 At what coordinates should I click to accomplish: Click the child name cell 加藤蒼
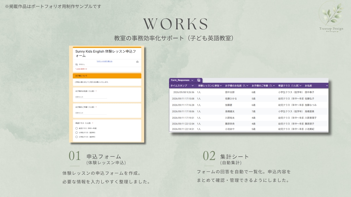click(229, 105)
